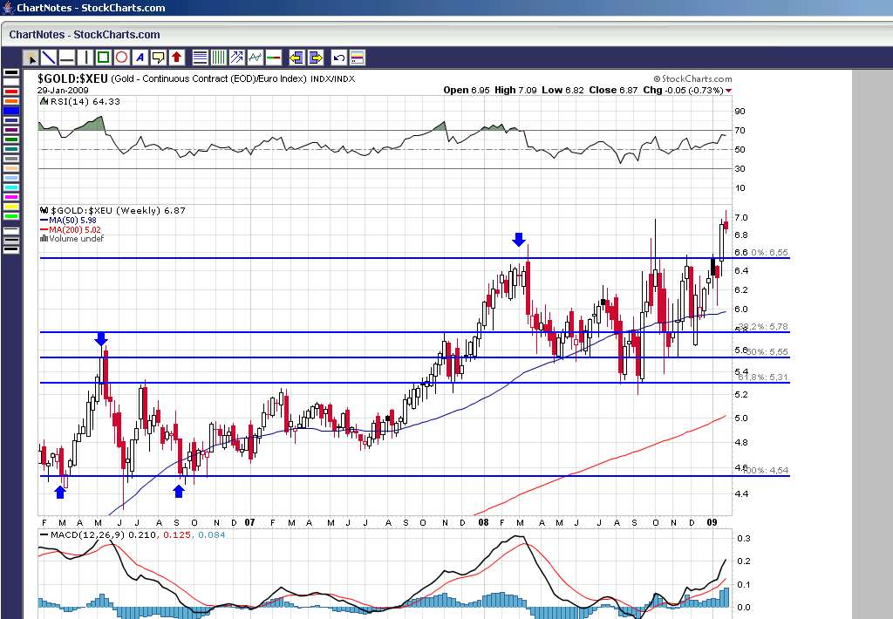Click the undo arrow icon

click(x=339, y=58)
